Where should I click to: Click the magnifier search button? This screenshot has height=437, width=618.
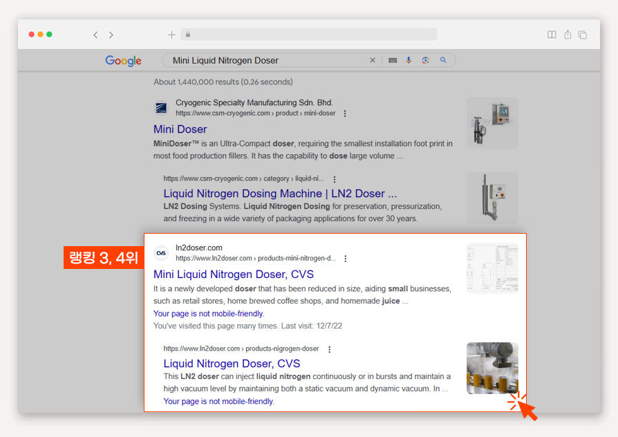(x=443, y=60)
